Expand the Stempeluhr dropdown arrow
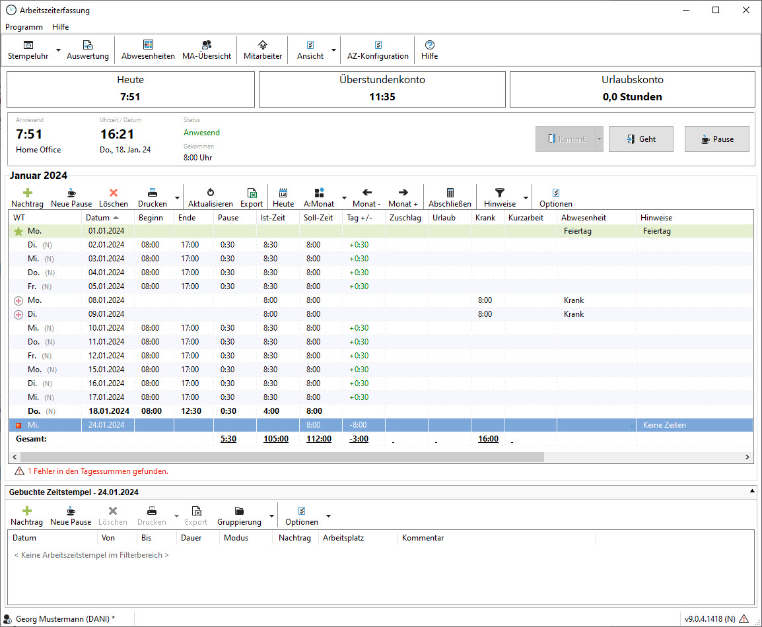The width and height of the screenshot is (762, 627). (58, 50)
